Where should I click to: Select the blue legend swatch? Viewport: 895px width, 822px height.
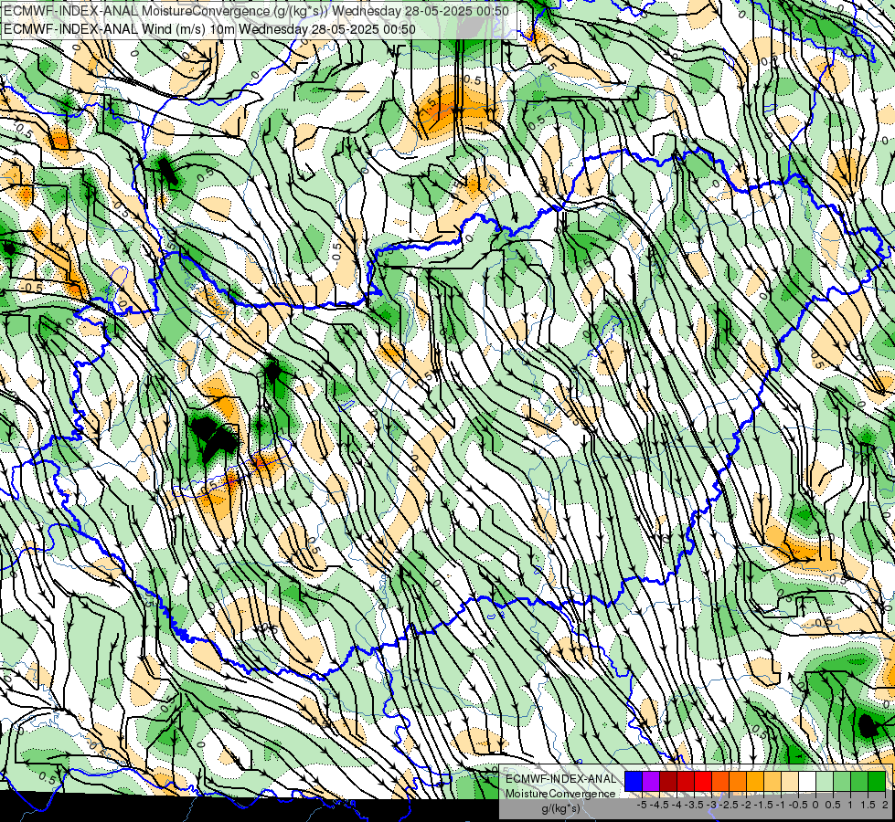(634, 781)
